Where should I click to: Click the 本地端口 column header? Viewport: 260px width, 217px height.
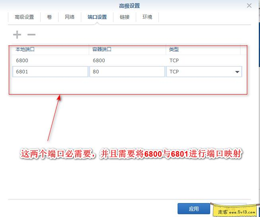51,49
